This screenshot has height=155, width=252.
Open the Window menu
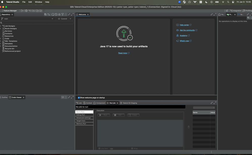(38, 2)
